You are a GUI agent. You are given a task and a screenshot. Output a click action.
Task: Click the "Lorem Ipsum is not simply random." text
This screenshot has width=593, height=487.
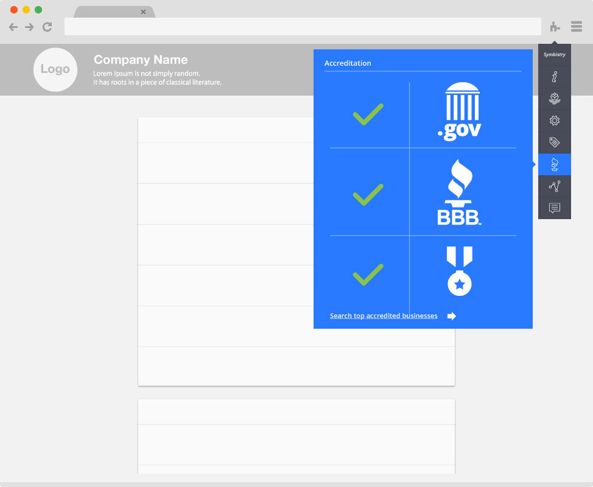pos(147,73)
